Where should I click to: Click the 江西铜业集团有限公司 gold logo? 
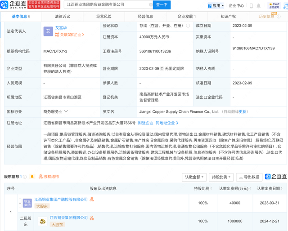click(43, 221)
